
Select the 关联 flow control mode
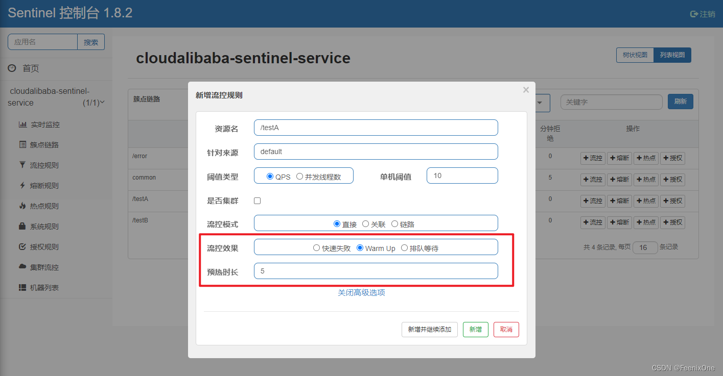[x=365, y=224]
